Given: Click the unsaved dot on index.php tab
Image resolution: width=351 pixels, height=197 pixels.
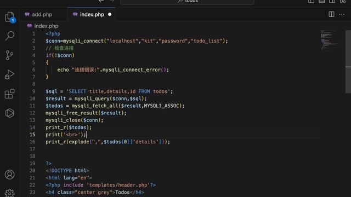Looking at the screenshot, I should pos(110,14).
